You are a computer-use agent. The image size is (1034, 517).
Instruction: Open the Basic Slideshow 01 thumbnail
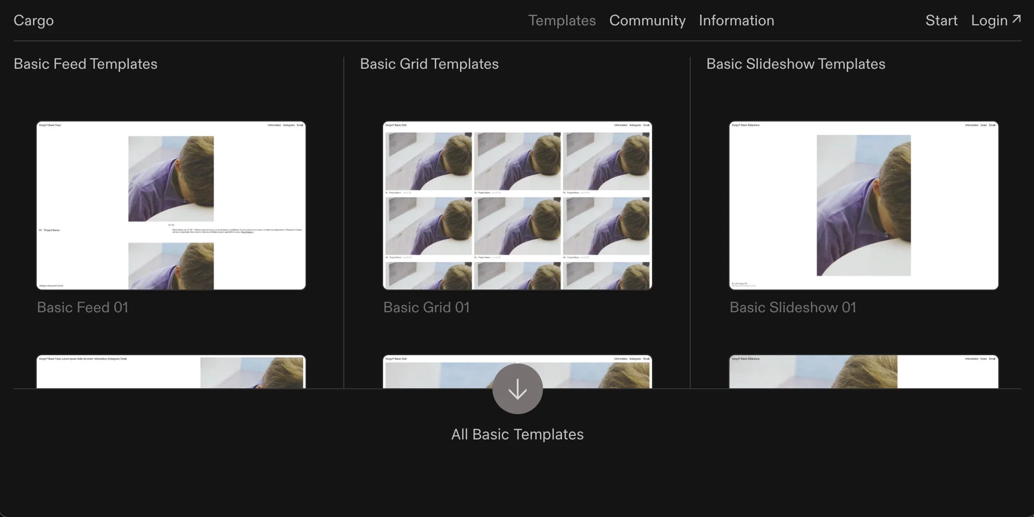pyautogui.click(x=864, y=205)
